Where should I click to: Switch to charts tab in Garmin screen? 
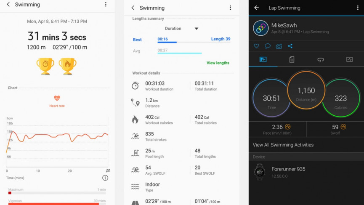349,60
